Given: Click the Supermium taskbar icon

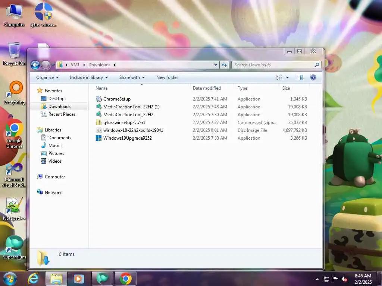Looking at the screenshot, I should pos(103,279).
